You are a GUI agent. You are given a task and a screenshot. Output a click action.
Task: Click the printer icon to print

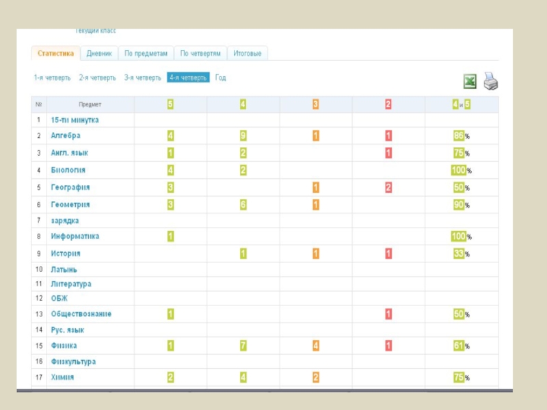pyautogui.click(x=491, y=81)
